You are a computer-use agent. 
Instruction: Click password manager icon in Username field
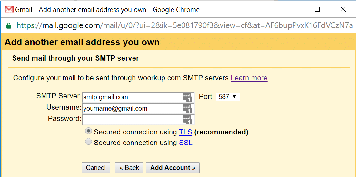187,109
